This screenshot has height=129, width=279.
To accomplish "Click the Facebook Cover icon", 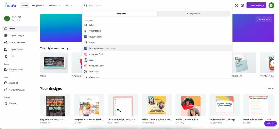I will 86,48.
